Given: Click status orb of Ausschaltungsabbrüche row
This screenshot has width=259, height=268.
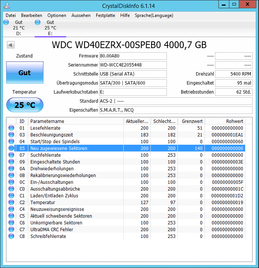Looking at the screenshot, I should pos(11,189).
